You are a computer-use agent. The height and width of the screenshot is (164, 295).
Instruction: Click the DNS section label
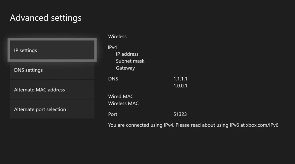click(x=113, y=79)
